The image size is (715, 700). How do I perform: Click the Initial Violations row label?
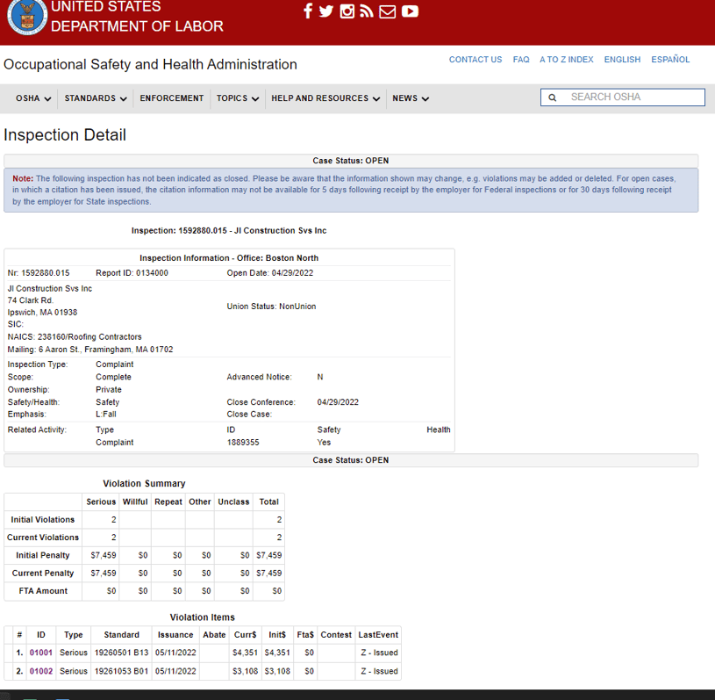click(x=43, y=520)
